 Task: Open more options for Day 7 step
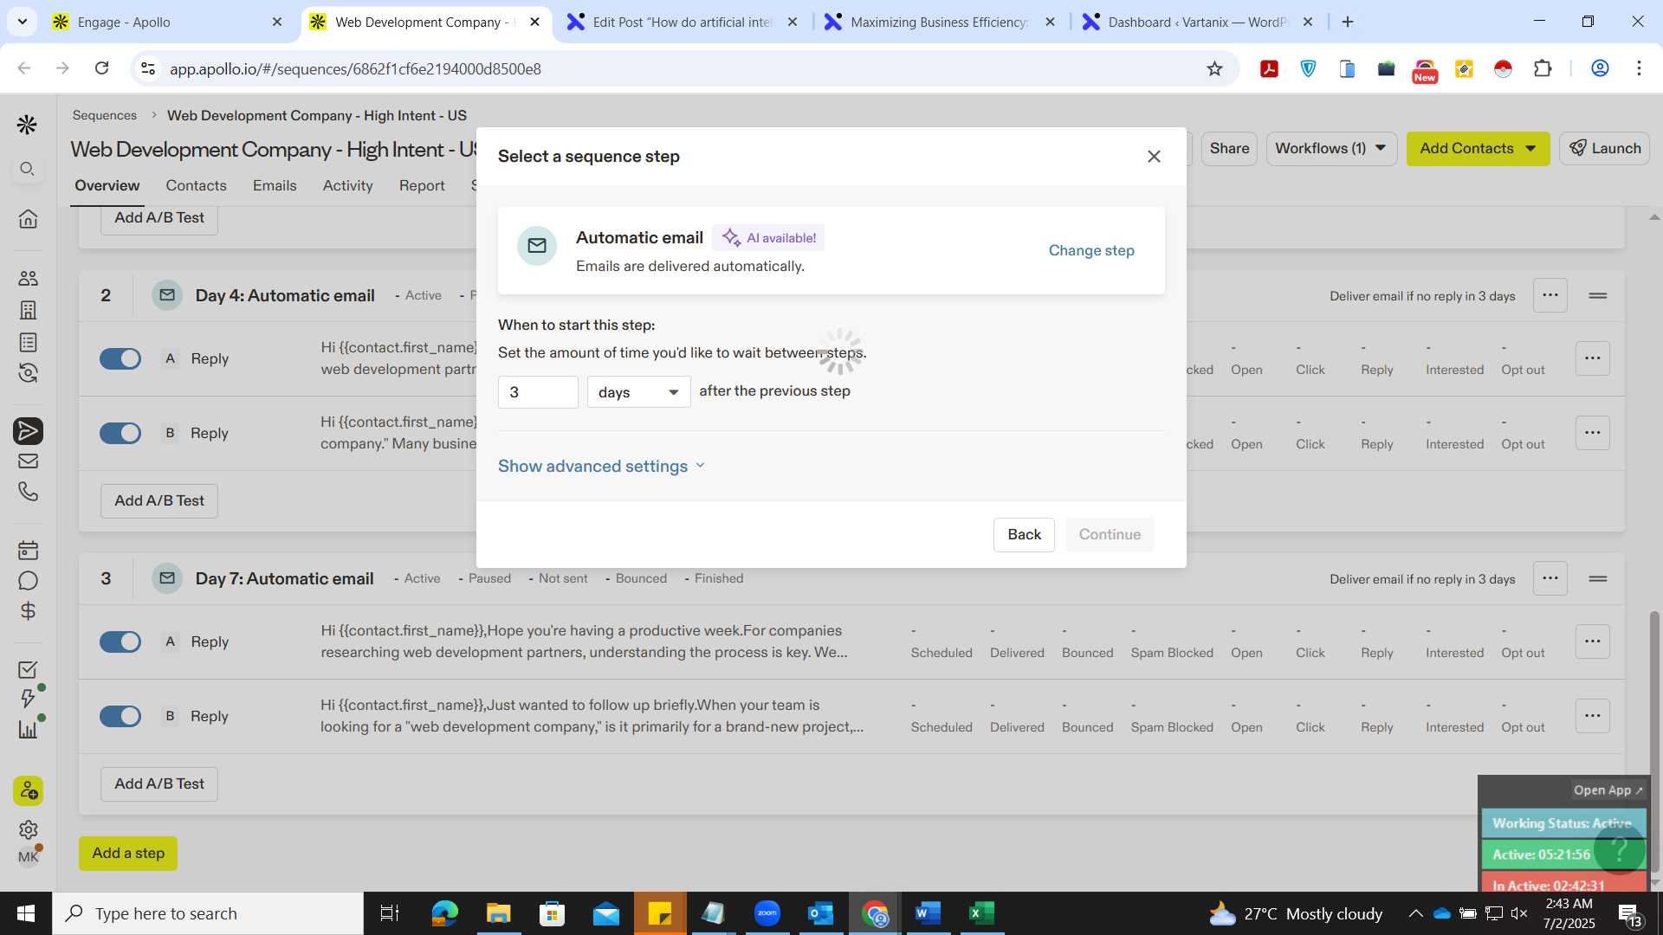point(1550,578)
